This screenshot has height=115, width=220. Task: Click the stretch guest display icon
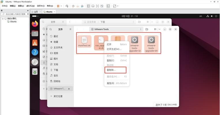click(x=115, y=6)
